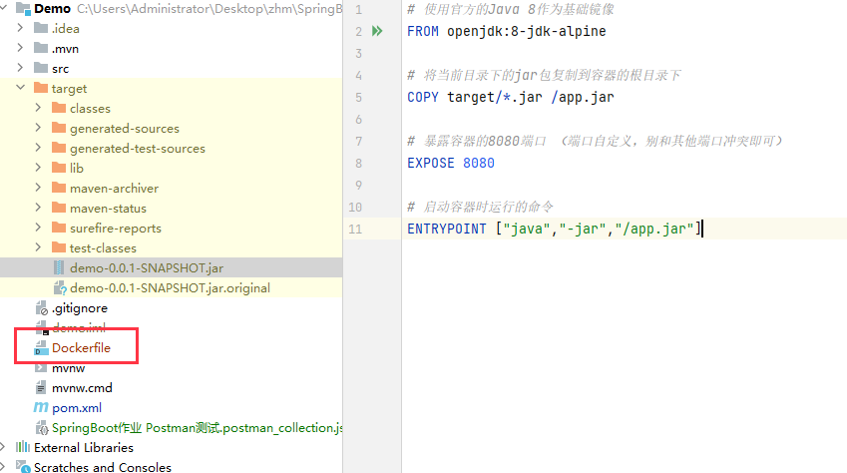Click the mvnw script icon
847x473 pixels.
[x=41, y=368]
